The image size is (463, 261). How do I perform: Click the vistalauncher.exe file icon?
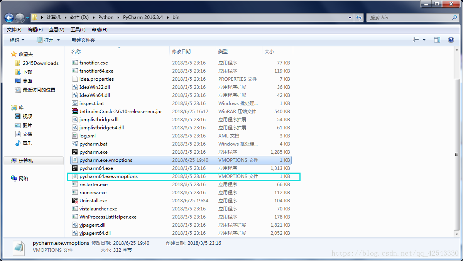pos(75,208)
